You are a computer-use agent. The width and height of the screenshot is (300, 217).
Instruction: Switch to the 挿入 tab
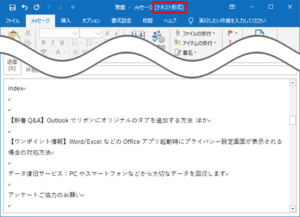[66, 20]
